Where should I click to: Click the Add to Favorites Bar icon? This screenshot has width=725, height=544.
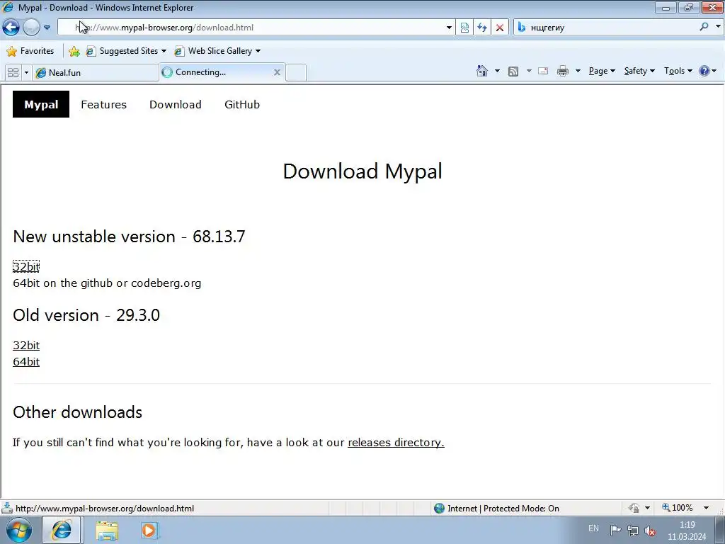tap(74, 51)
